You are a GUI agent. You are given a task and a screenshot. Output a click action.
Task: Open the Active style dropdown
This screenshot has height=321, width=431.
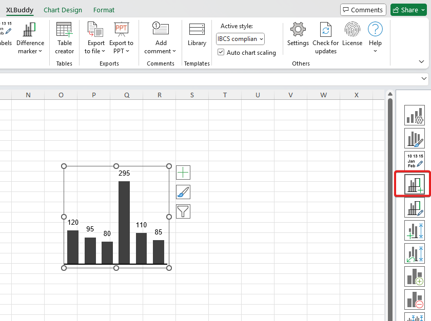click(x=240, y=39)
